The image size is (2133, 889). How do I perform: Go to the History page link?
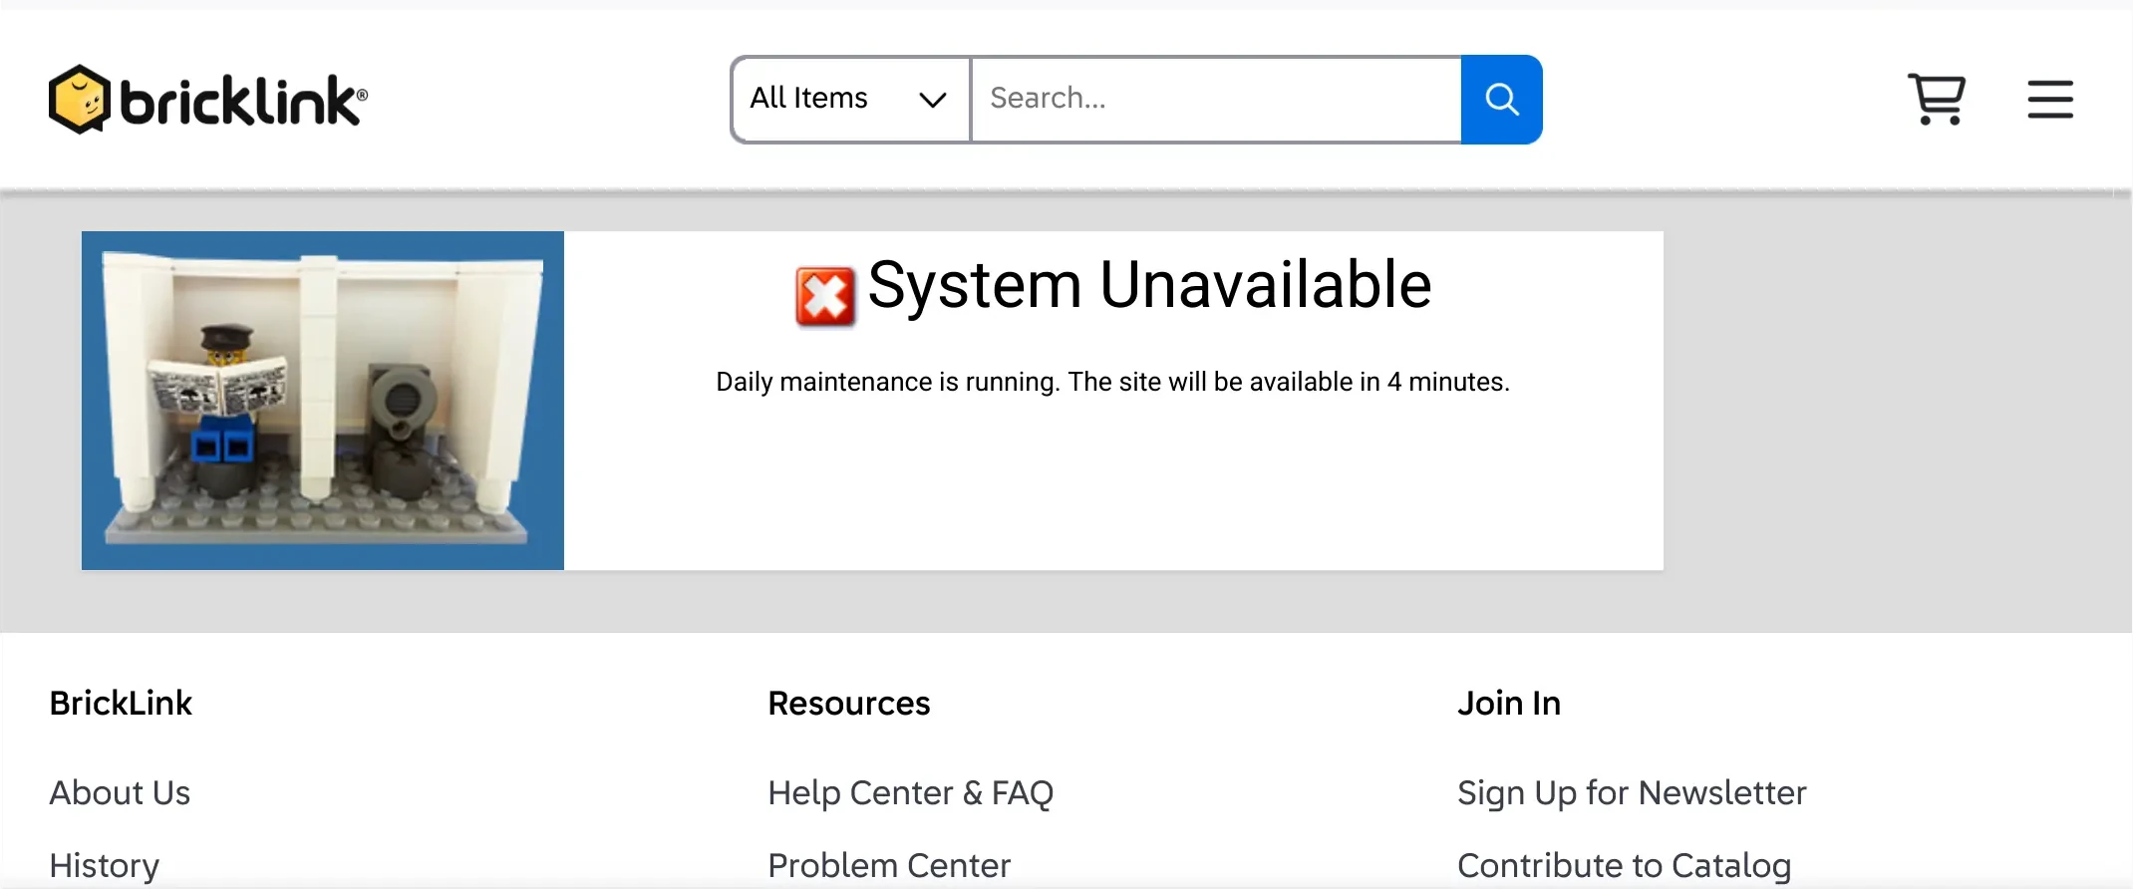point(105,865)
